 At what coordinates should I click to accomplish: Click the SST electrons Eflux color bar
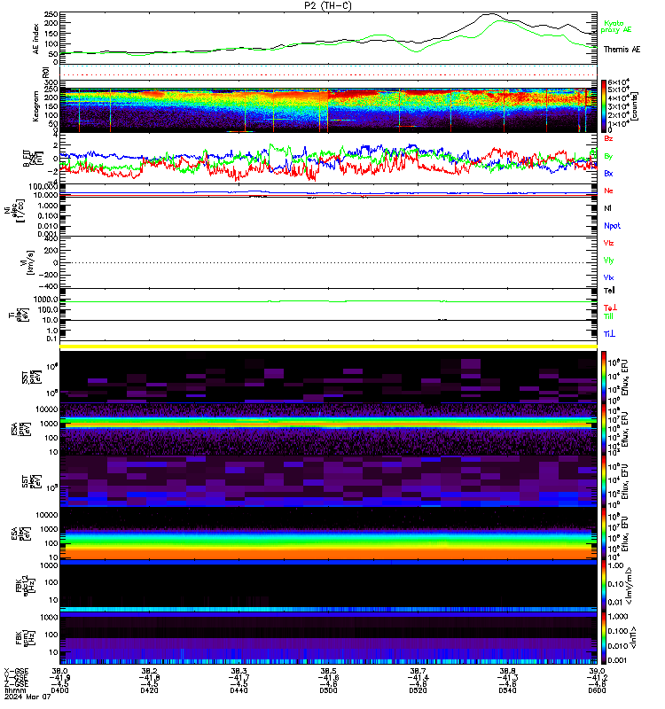pyautogui.click(x=604, y=480)
